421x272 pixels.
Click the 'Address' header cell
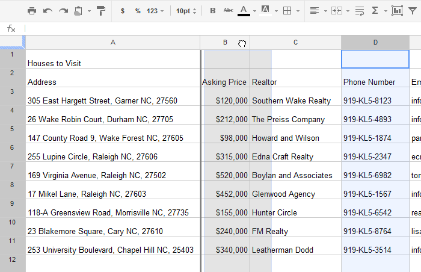coord(113,78)
